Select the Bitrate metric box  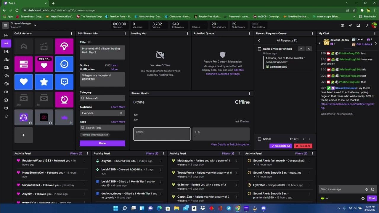coord(162,134)
